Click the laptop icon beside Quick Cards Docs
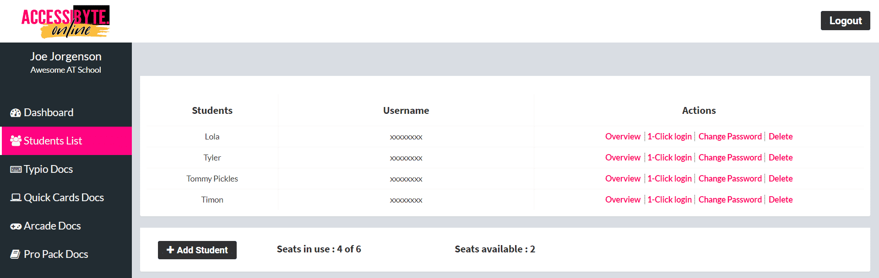This screenshot has height=278, width=879. click(16, 198)
